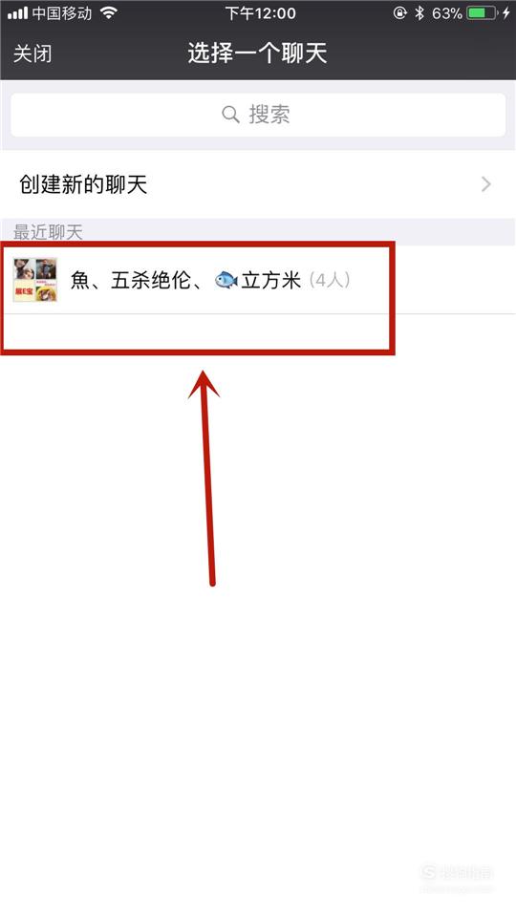
Task: Open the group chat avatar thumbnail
Action: point(35,280)
